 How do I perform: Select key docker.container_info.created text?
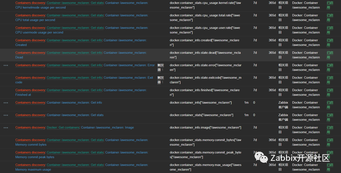tap(204, 43)
